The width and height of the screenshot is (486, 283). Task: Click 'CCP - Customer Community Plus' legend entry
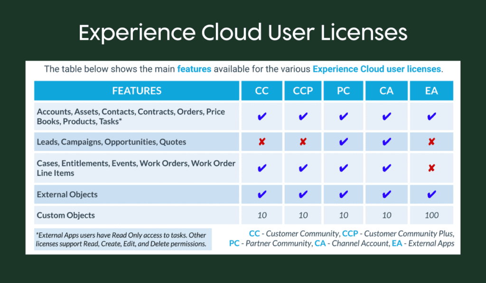pyautogui.click(x=398, y=233)
